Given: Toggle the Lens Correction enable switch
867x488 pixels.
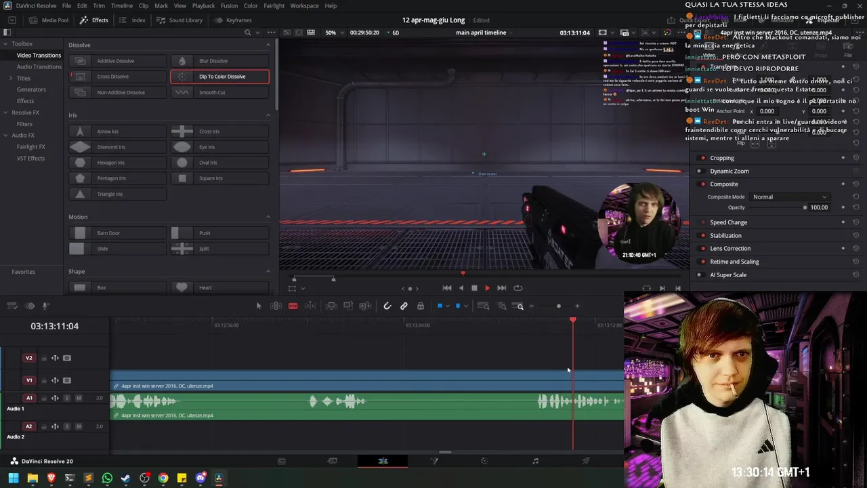Looking at the screenshot, I should click(x=702, y=249).
